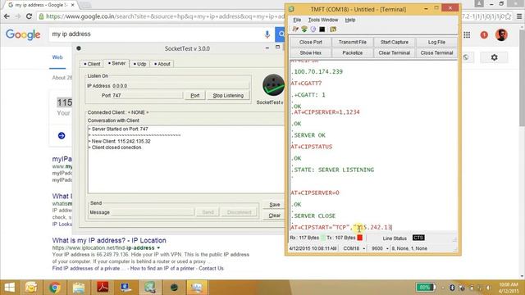Expand iplocation.net result URL arrow

158,247
